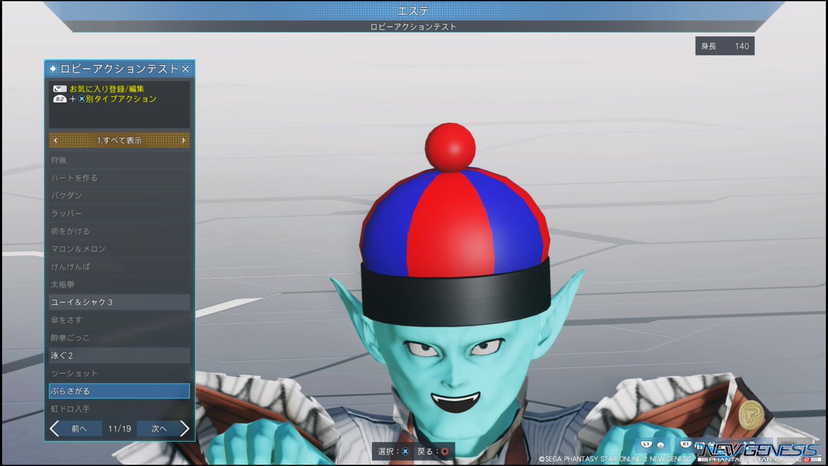Click the left chevron page arrow
The height and width of the screenshot is (466, 828).
55,429
